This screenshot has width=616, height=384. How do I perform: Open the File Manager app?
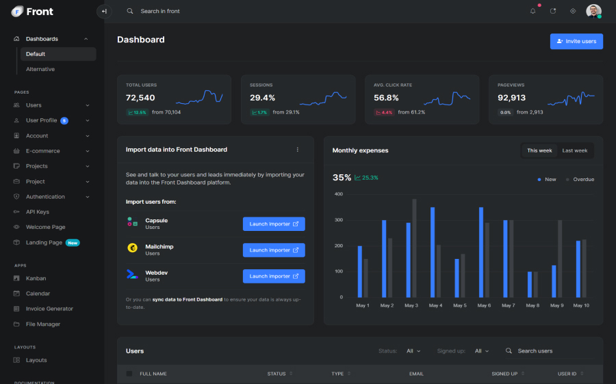point(42,324)
